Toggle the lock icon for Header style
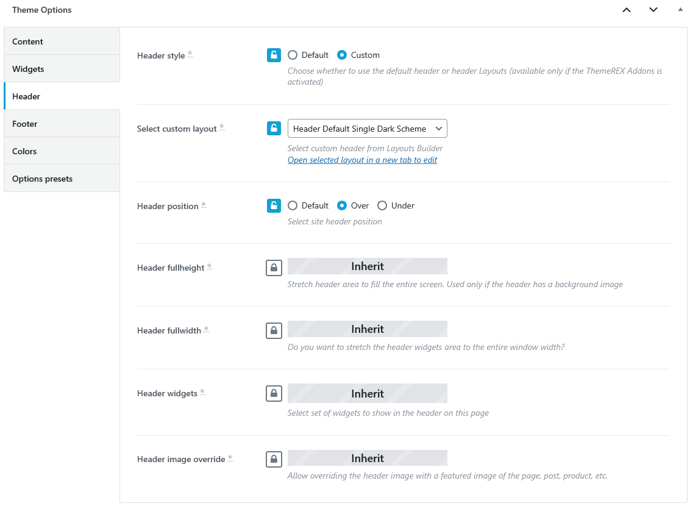 274,55
